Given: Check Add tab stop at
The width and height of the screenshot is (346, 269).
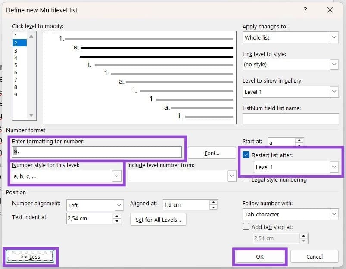Looking at the screenshot, I should pyautogui.click(x=246, y=227).
